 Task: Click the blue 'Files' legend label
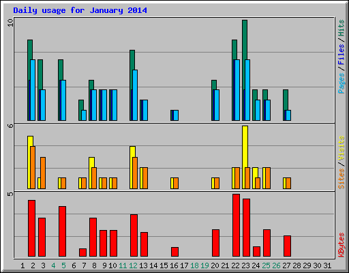tap(341, 55)
